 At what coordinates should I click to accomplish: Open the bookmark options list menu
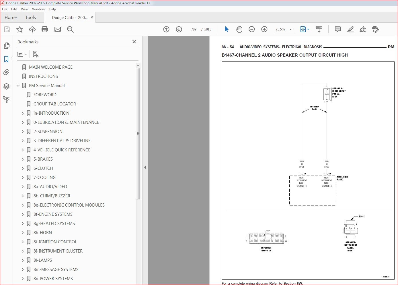coord(22,54)
